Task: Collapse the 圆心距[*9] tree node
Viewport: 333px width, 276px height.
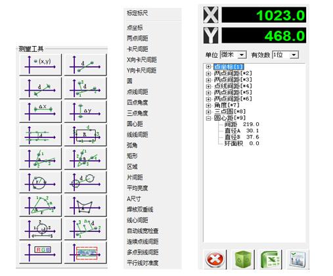Action: [x=208, y=118]
